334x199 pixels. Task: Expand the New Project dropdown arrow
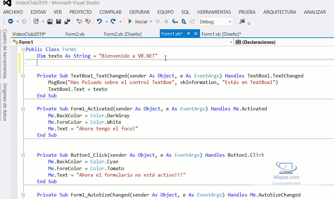tap(43, 21)
